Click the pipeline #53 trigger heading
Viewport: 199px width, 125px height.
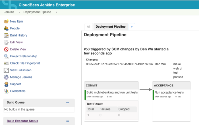tap(126, 51)
